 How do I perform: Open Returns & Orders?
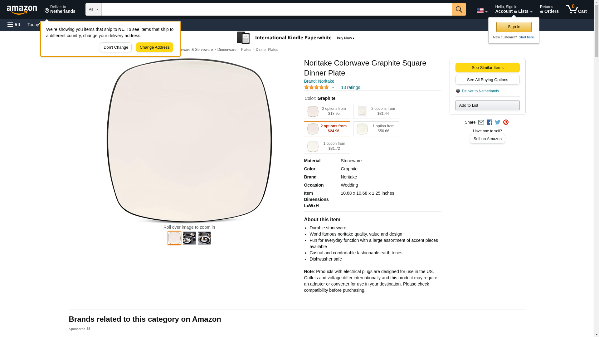click(x=549, y=9)
